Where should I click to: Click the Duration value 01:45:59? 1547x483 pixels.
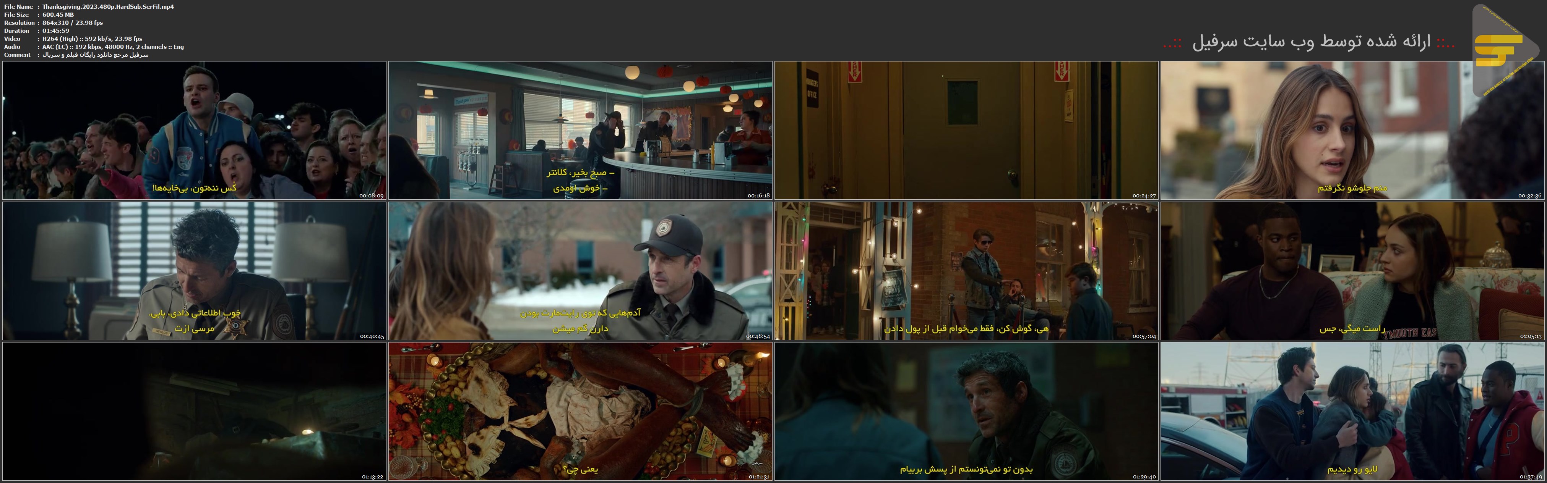tap(55, 31)
